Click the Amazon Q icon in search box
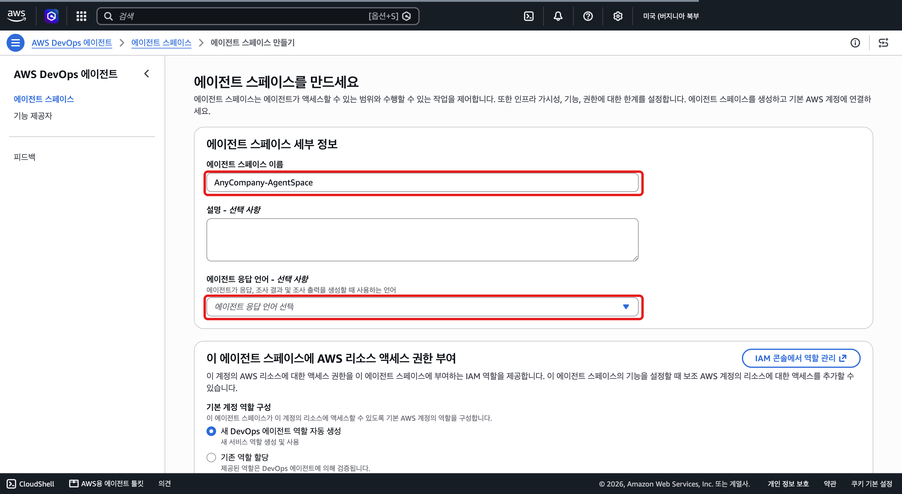 point(406,16)
